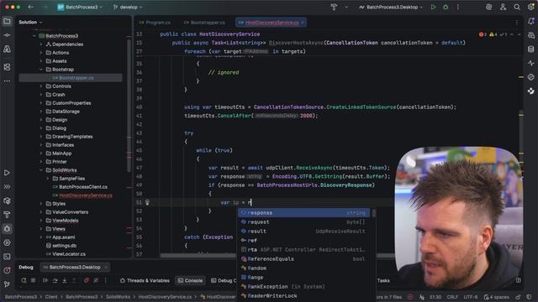This screenshot has height=302, width=538.
Task: Choose 'request' in the completion popup
Action: click(304, 221)
